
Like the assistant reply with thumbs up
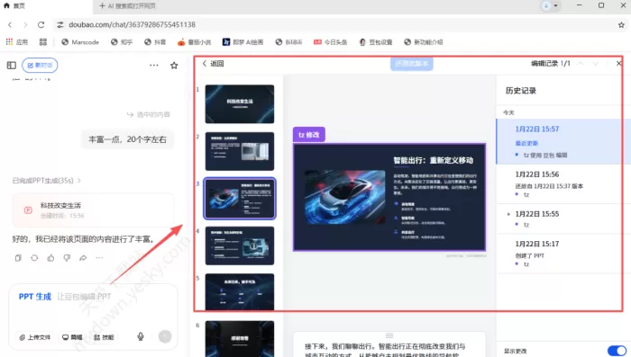pyautogui.click(x=50, y=258)
